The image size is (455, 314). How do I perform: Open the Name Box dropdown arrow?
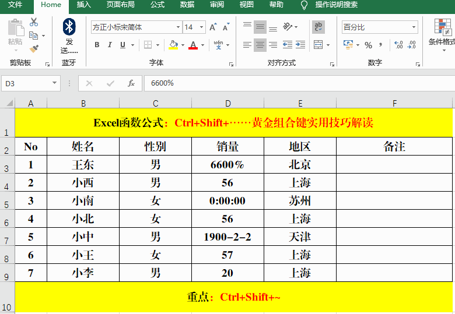[54, 83]
